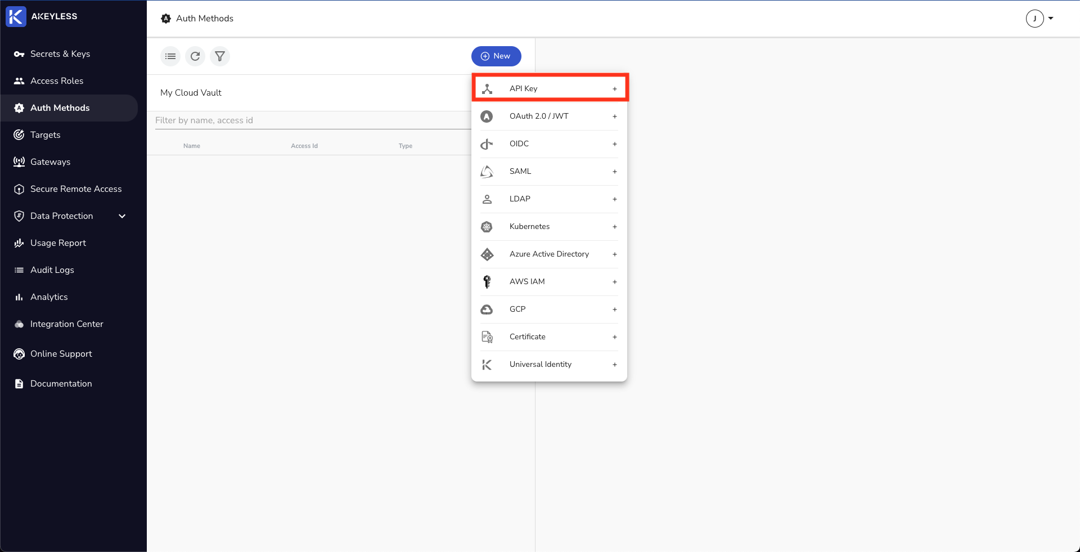Click the OAuth 2.0 / JWT icon

pos(487,116)
